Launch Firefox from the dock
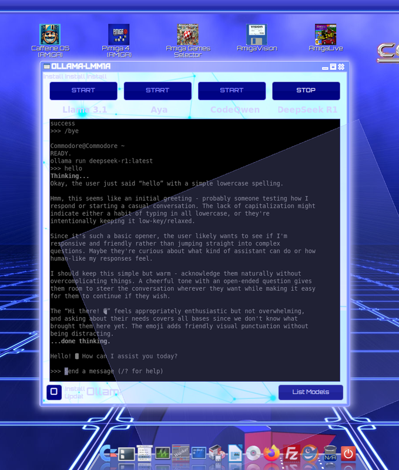 [271, 453]
